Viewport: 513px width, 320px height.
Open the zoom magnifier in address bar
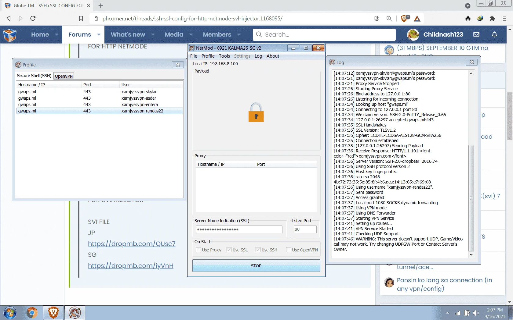point(389,19)
